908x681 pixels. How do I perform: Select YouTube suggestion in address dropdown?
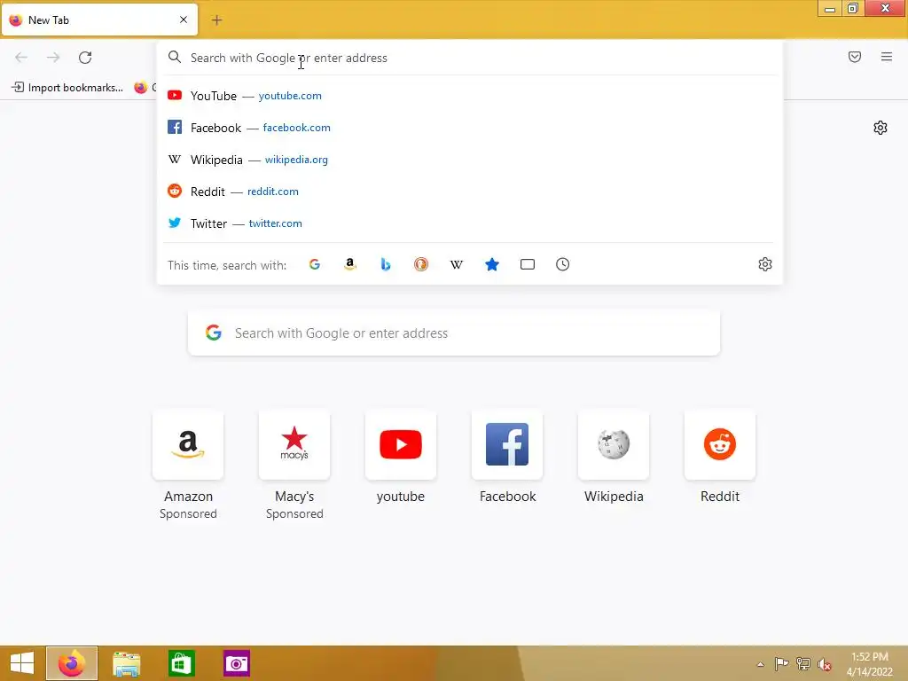[x=470, y=96]
